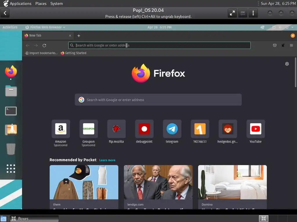Screen dimensions: 297x222
Task: Click the workspace switcher in the bottom panel
Action: [x=263, y=219]
